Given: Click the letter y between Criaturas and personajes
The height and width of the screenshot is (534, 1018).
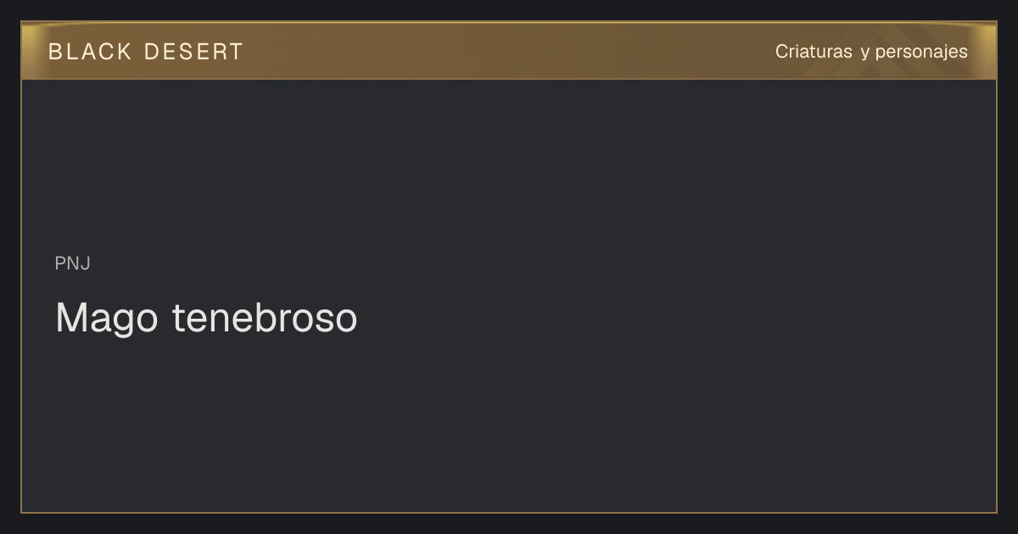Looking at the screenshot, I should click(x=864, y=53).
